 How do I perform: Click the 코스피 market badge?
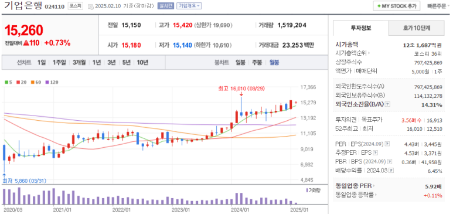[76, 6]
